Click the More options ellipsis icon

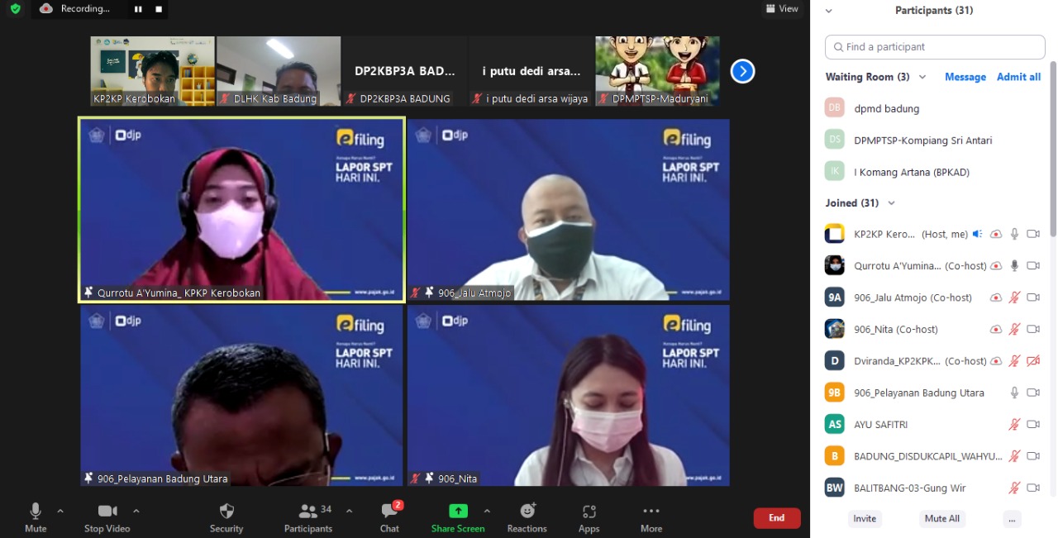click(651, 512)
